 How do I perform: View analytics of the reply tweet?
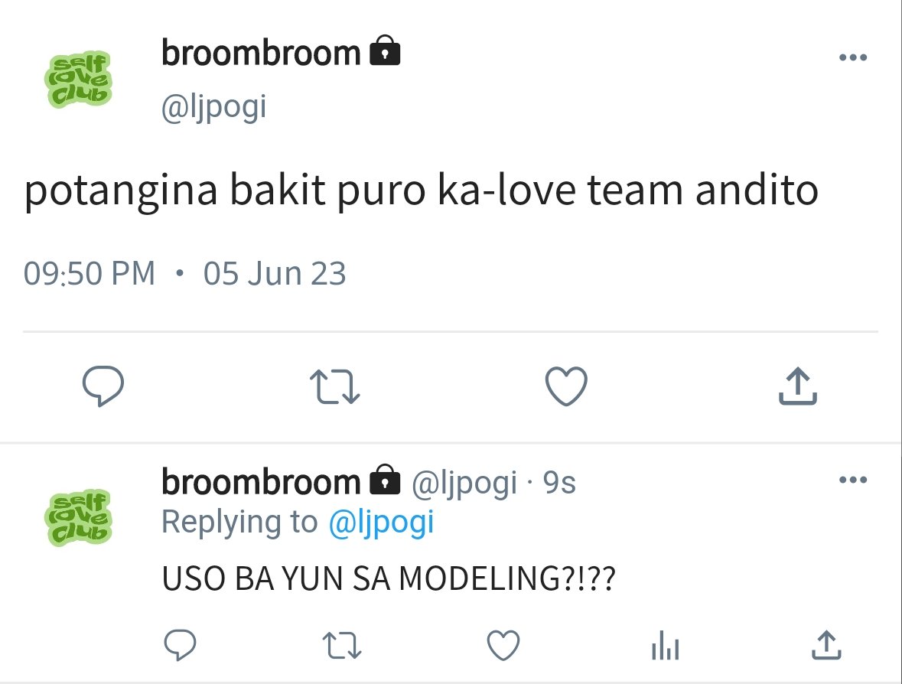pos(666,646)
